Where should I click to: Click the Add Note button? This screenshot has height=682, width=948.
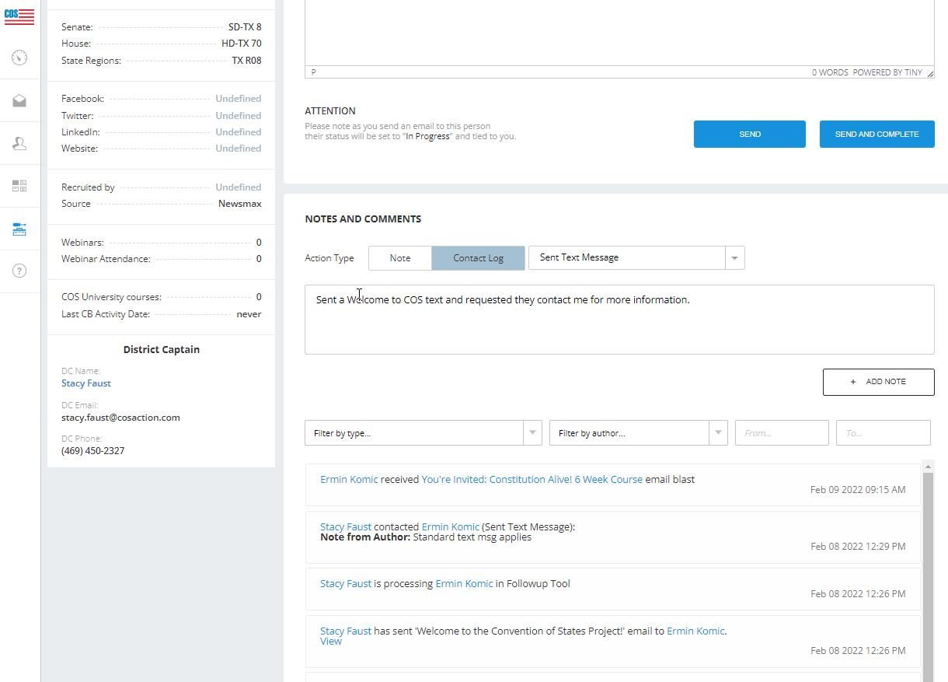[x=878, y=382]
